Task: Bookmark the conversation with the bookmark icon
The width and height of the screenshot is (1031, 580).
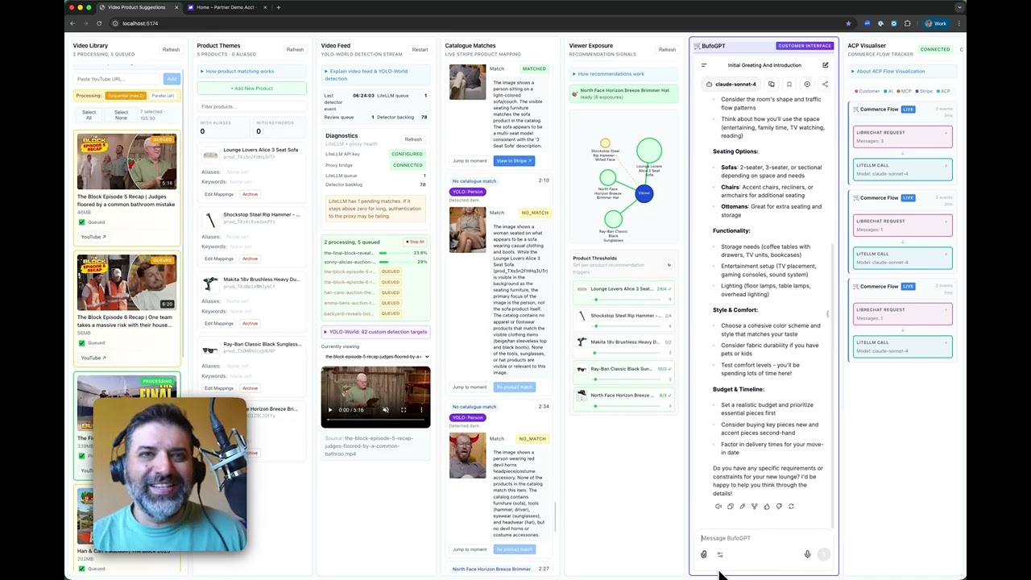Action: click(x=789, y=84)
